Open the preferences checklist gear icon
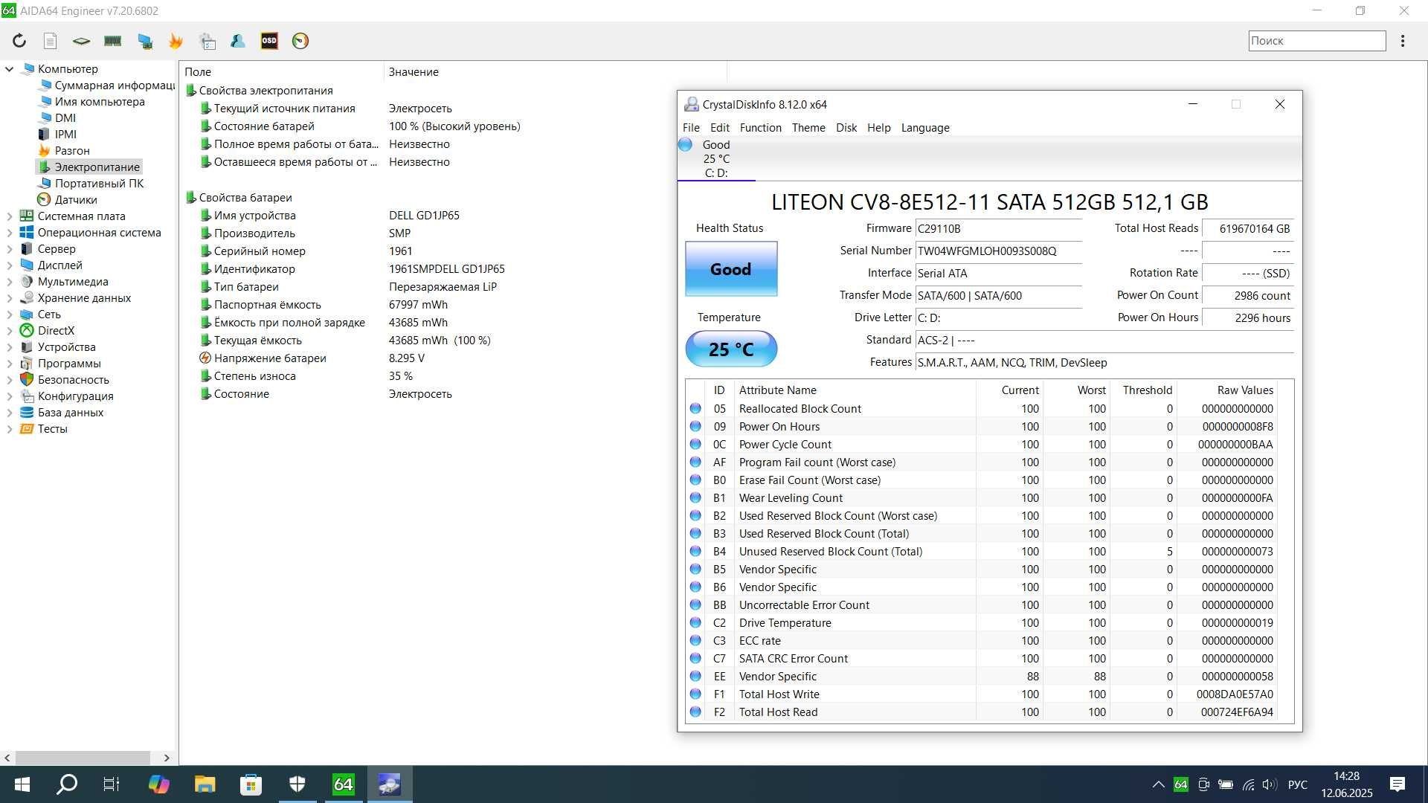Image resolution: width=1428 pixels, height=803 pixels. pos(208,41)
